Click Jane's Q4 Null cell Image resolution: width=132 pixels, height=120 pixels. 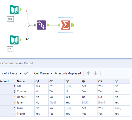(x=89, y=103)
